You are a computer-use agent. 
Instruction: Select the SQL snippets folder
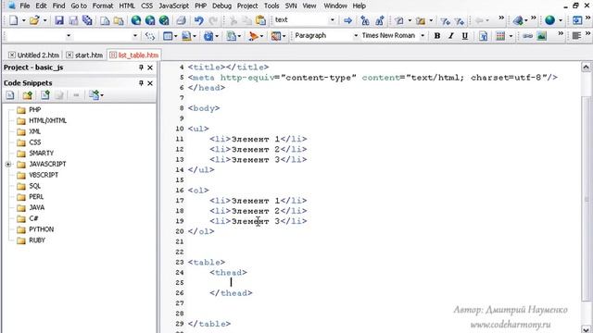(x=35, y=186)
